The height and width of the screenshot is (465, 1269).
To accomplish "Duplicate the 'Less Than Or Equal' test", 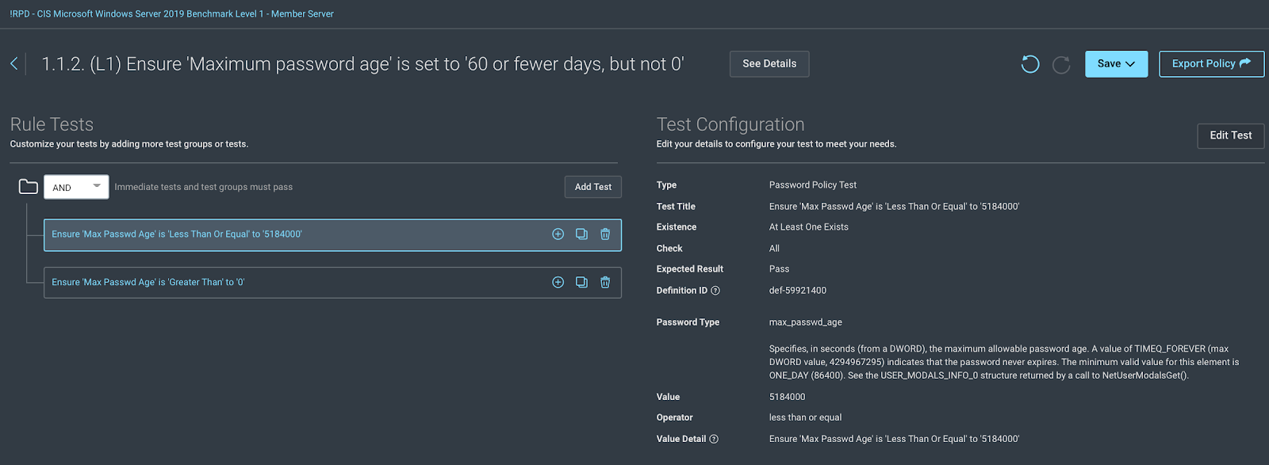I will pos(581,234).
